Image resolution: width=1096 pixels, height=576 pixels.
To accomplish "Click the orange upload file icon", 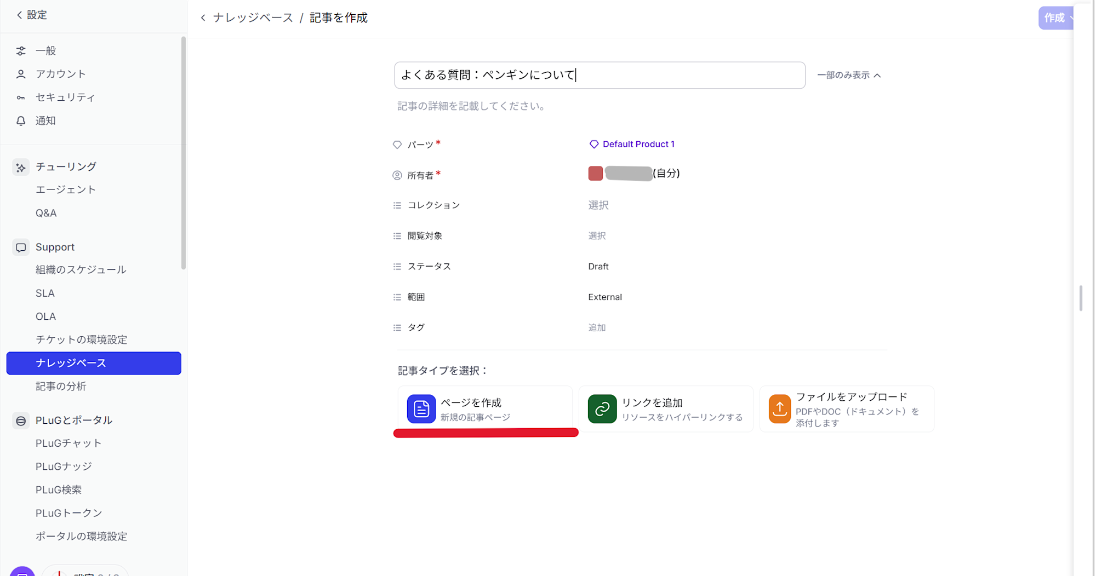I will click(779, 409).
